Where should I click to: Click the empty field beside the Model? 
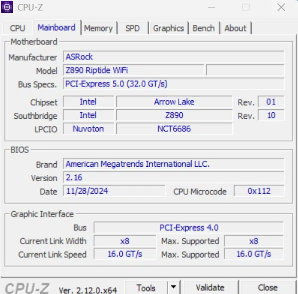click(245, 70)
